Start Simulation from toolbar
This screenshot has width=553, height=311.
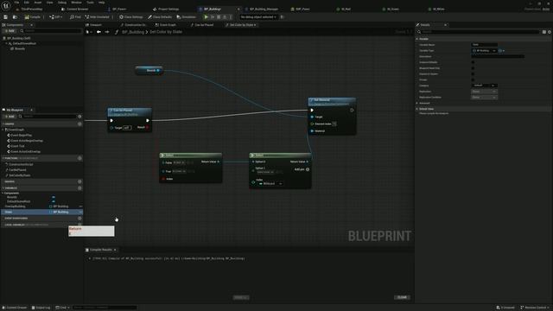[187, 17]
